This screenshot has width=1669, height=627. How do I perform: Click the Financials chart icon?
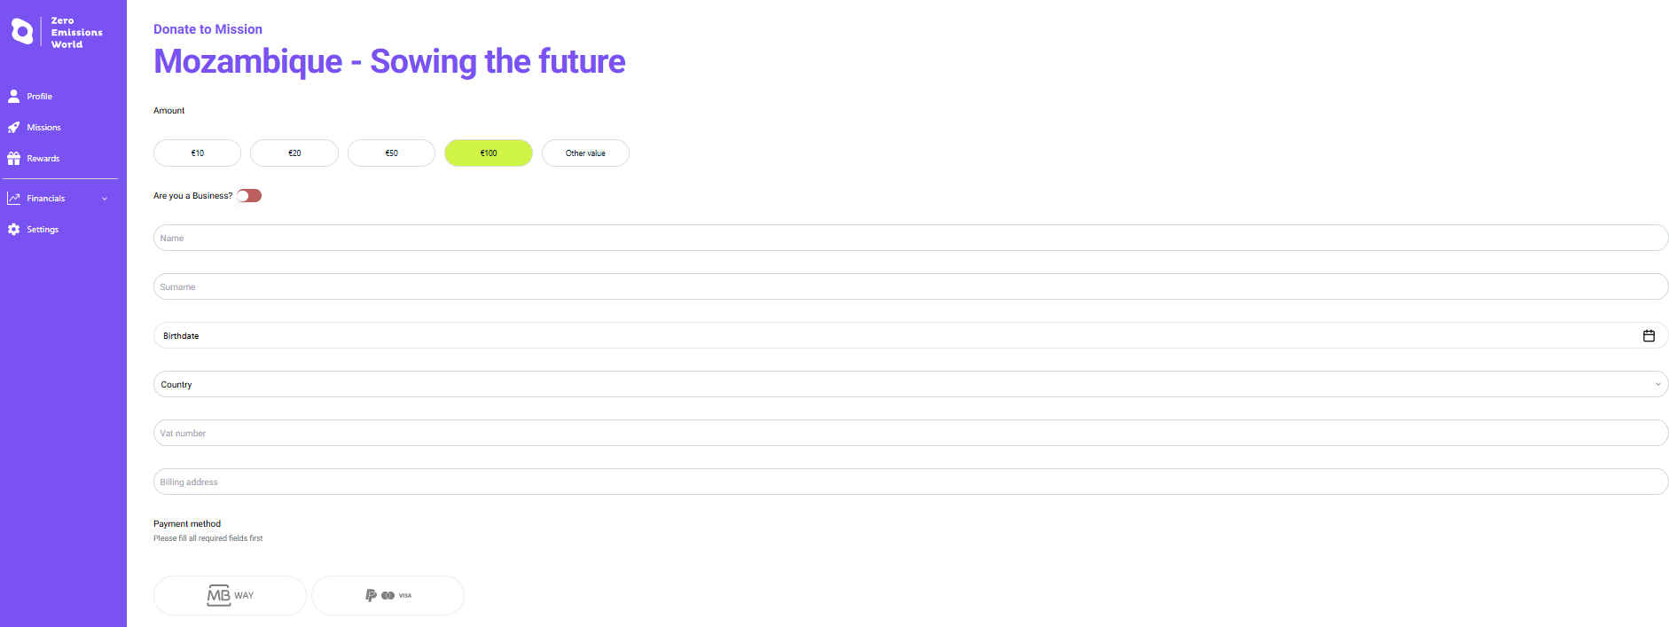point(13,199)
